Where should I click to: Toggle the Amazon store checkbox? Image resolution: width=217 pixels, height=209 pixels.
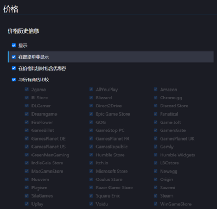[156, 90]
